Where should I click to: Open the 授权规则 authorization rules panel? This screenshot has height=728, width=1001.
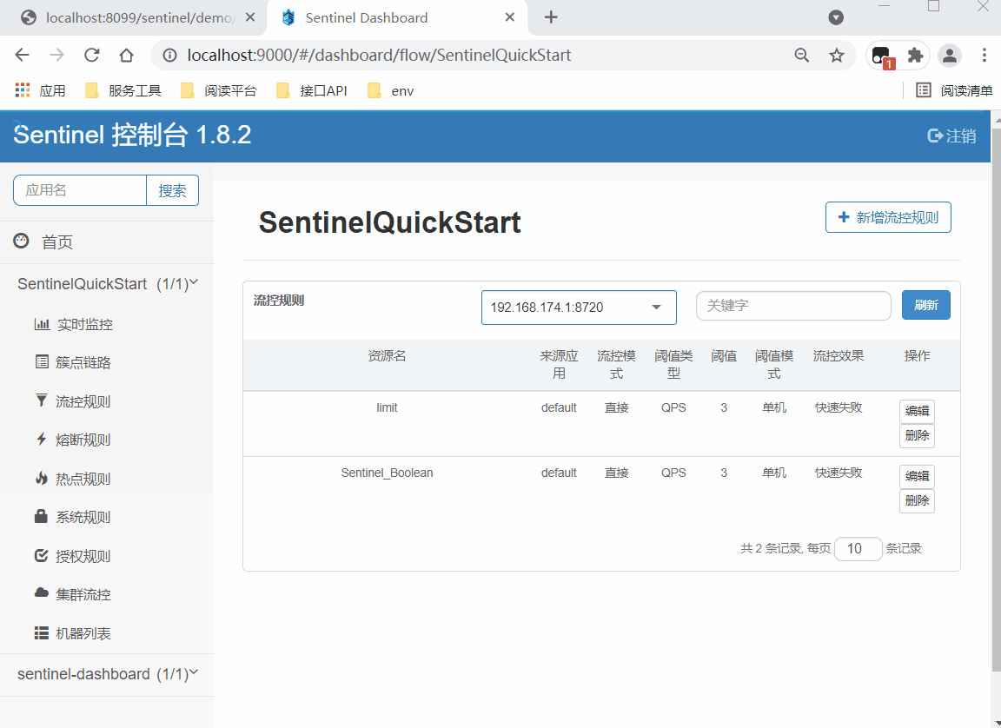(x=82, y=555)
